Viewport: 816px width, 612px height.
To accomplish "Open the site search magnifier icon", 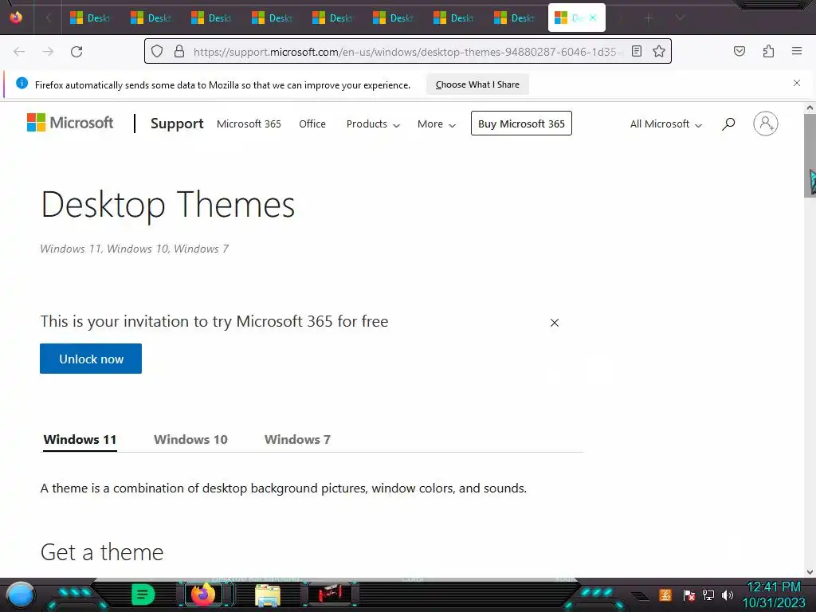I will point(728,124).
